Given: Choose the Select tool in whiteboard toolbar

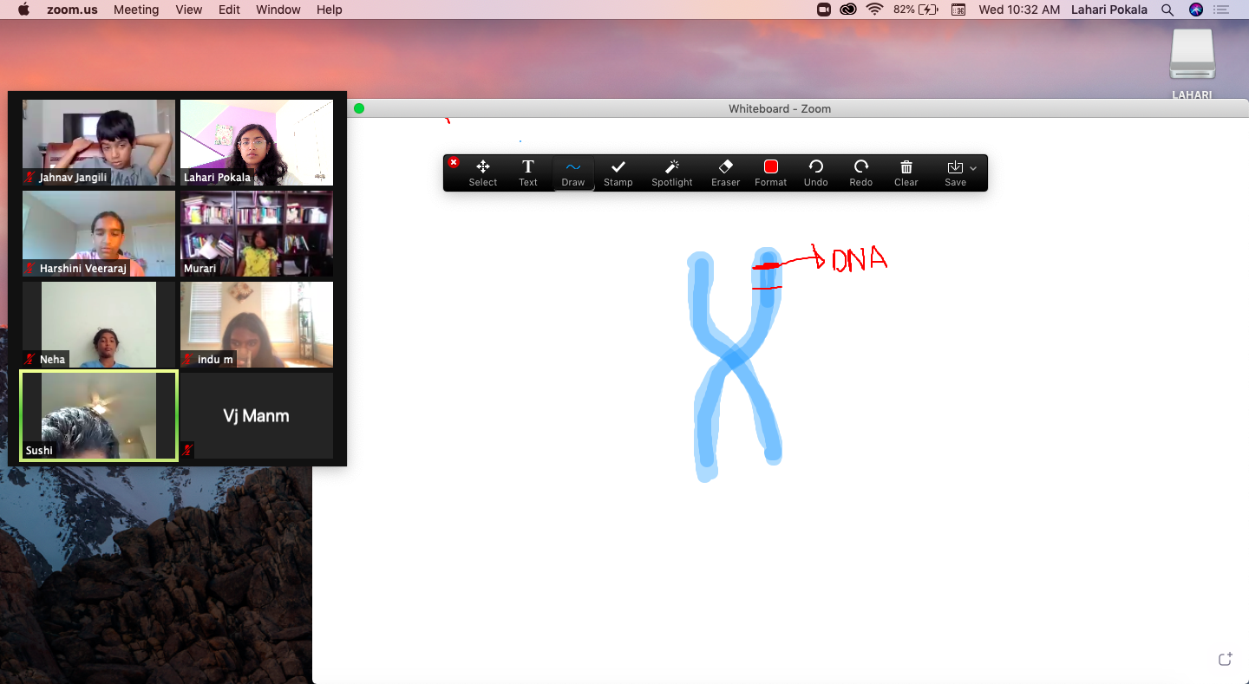Looking at the screenshot, I should [482, 173].
